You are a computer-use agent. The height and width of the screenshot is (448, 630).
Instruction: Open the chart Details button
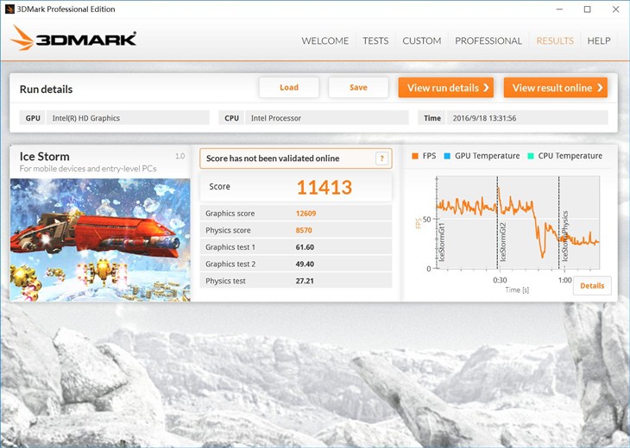[592, 285]
